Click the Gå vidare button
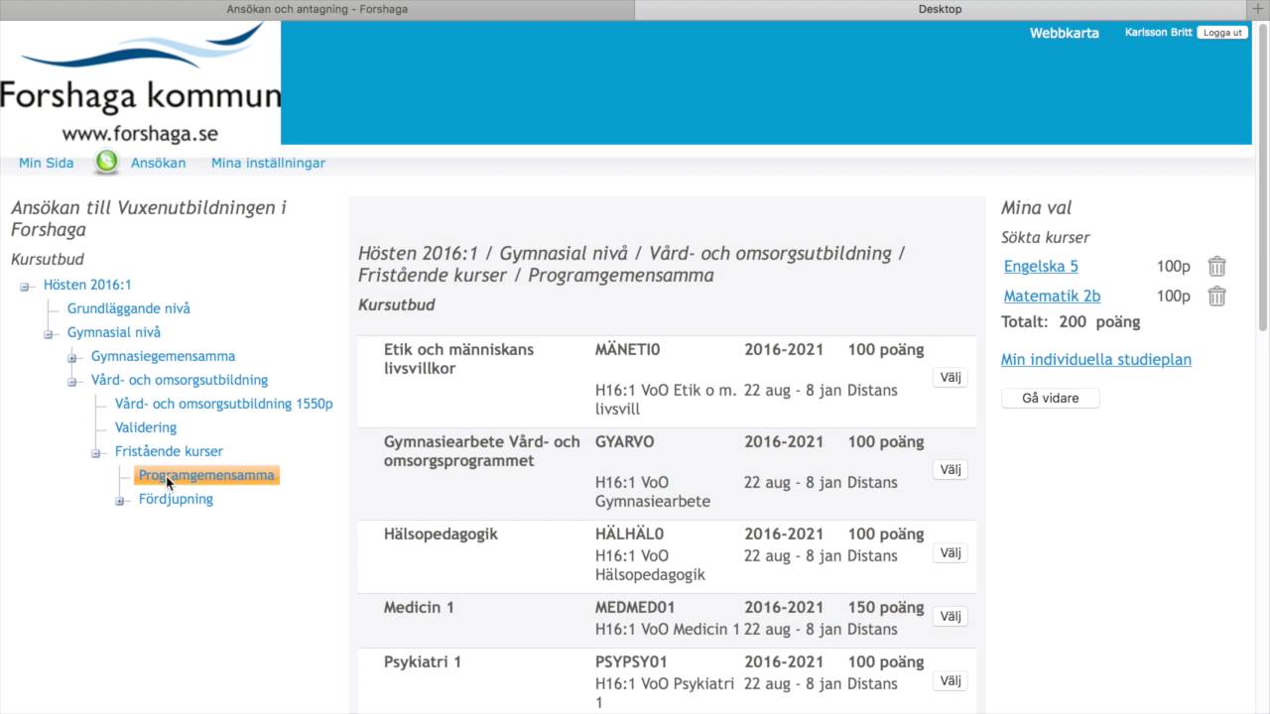1270x714 pixels. [1050, 398]
